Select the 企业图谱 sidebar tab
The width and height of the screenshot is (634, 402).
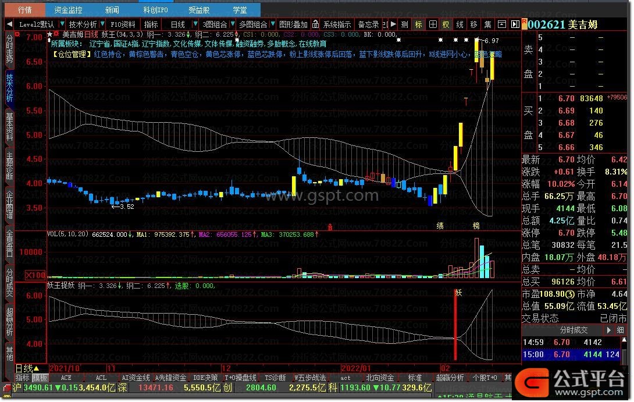tap(9, 205)
